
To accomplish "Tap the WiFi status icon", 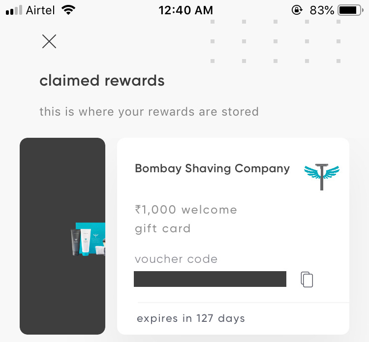I will tap(68, 10).
